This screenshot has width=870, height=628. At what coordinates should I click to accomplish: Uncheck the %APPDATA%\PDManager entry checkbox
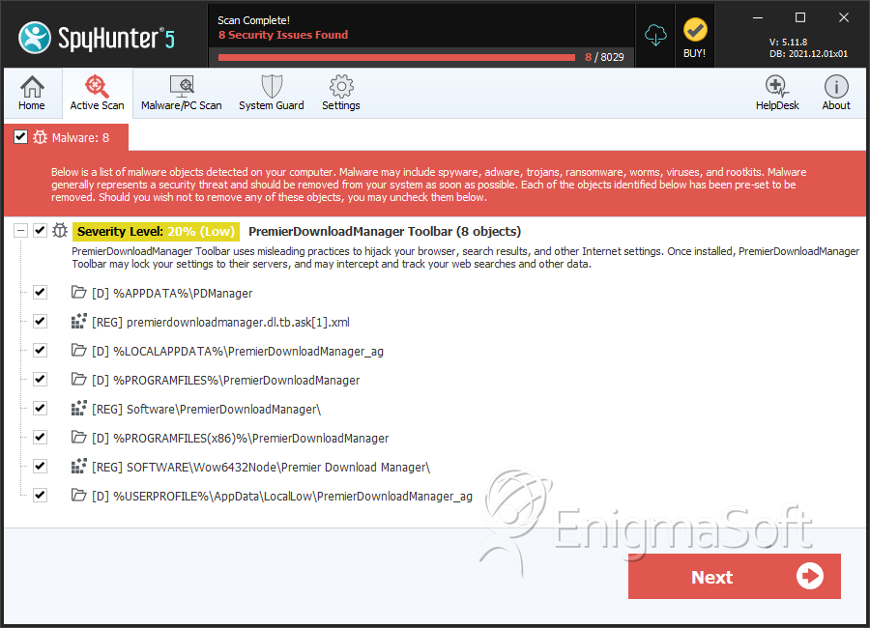[40, 293]
